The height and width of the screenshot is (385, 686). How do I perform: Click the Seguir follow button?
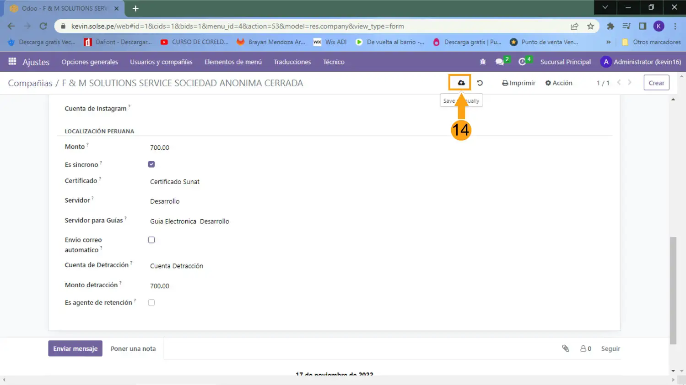tap(610, 348)
